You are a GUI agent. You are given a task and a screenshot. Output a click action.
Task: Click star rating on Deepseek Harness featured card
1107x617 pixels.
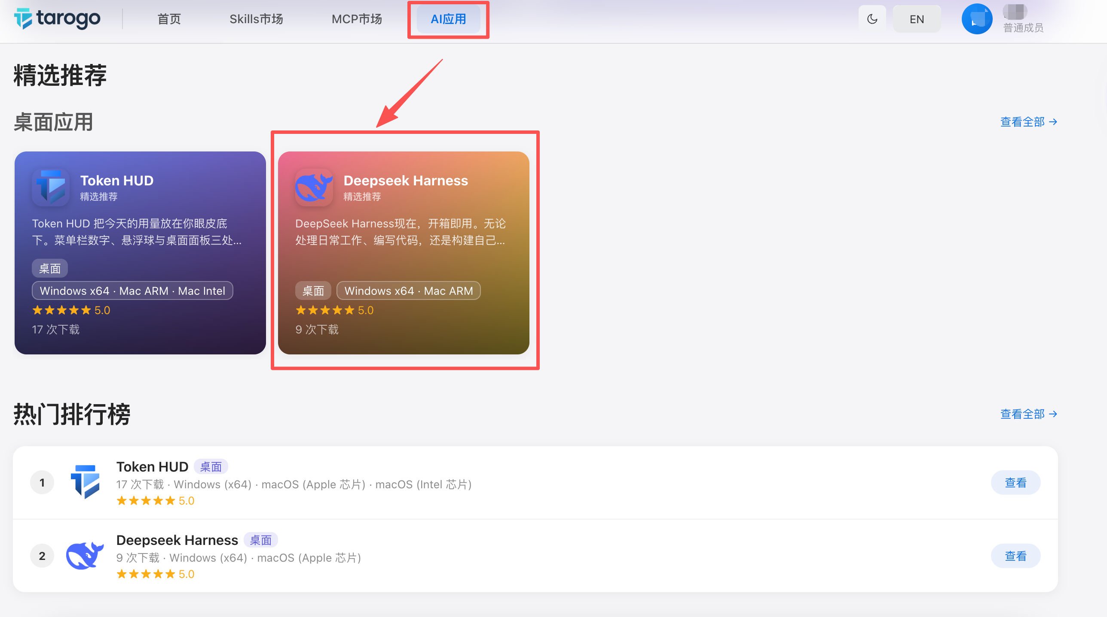[x=335, y=310]
